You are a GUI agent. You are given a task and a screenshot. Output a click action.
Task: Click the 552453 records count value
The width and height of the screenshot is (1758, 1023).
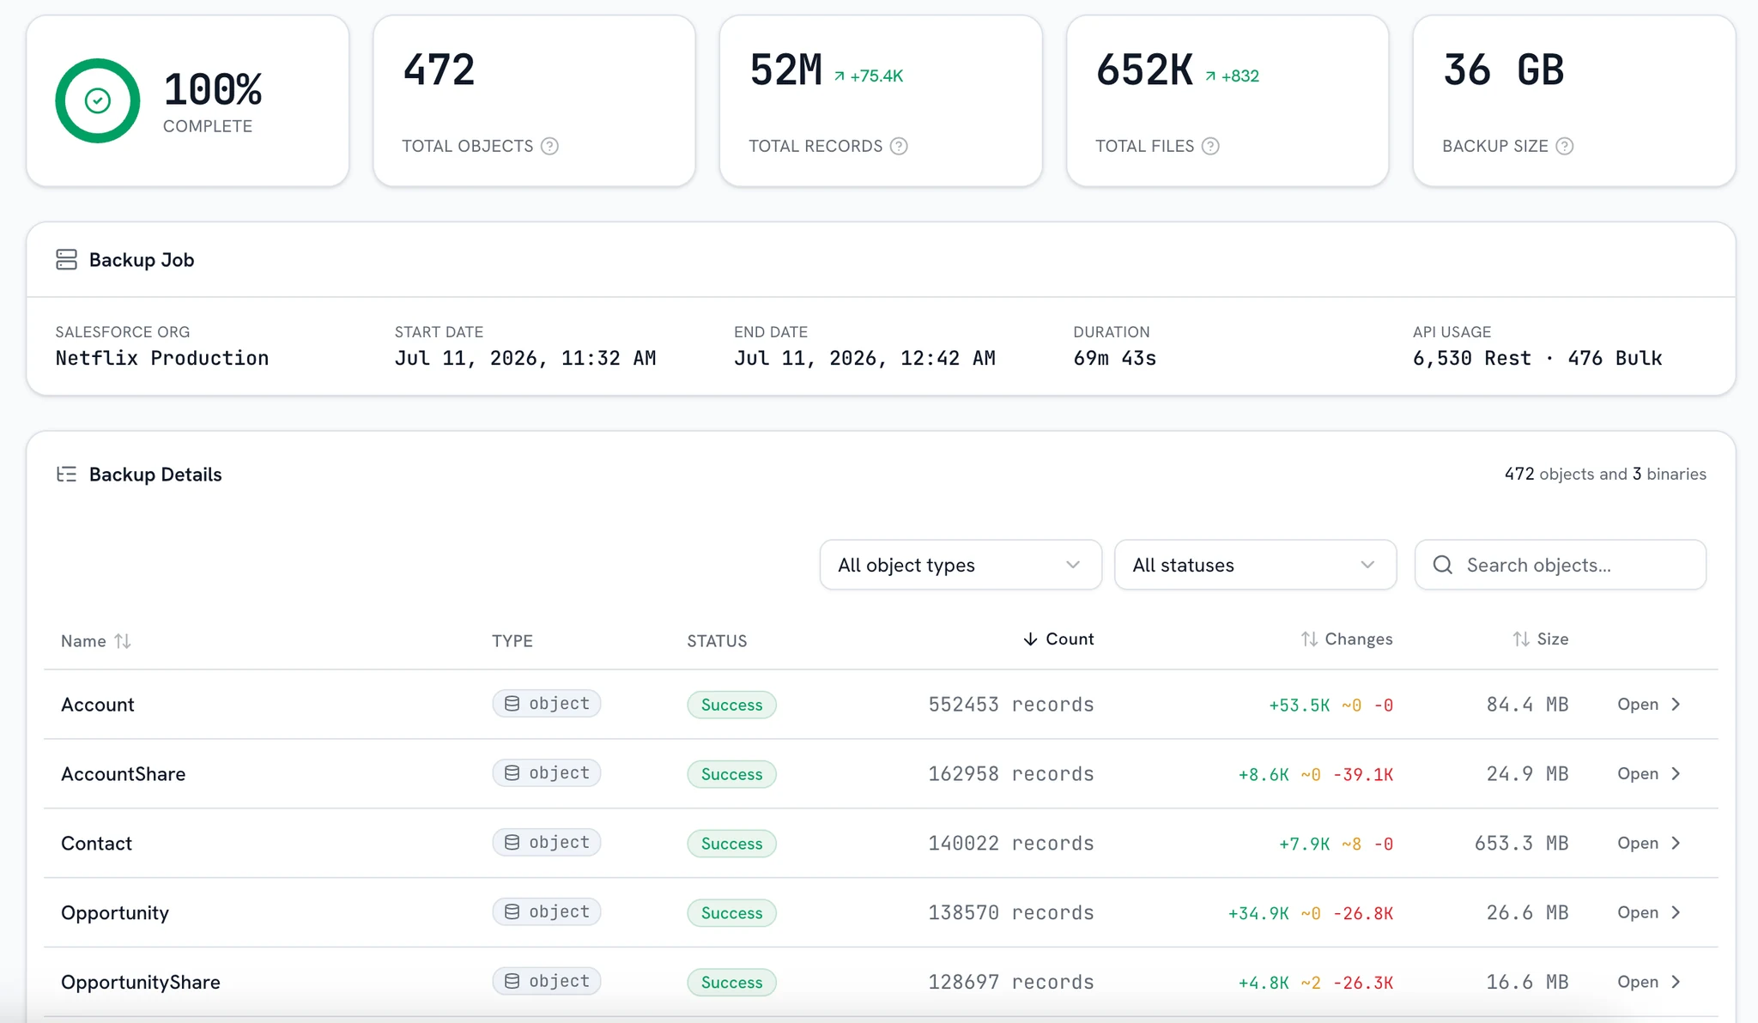click(1010, 705)
